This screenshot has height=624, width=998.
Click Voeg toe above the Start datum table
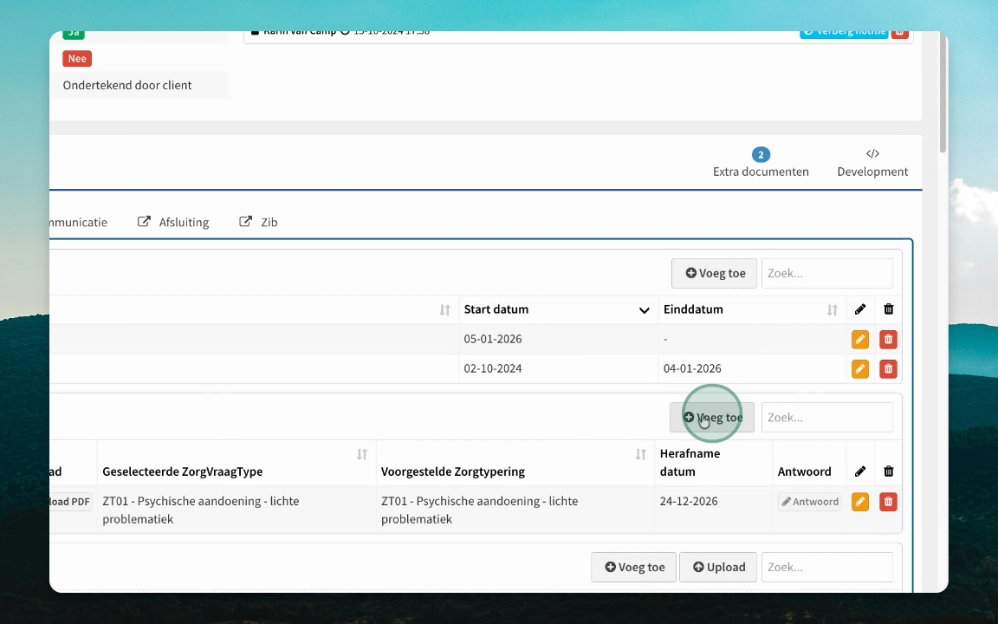(x=714, y=273)
